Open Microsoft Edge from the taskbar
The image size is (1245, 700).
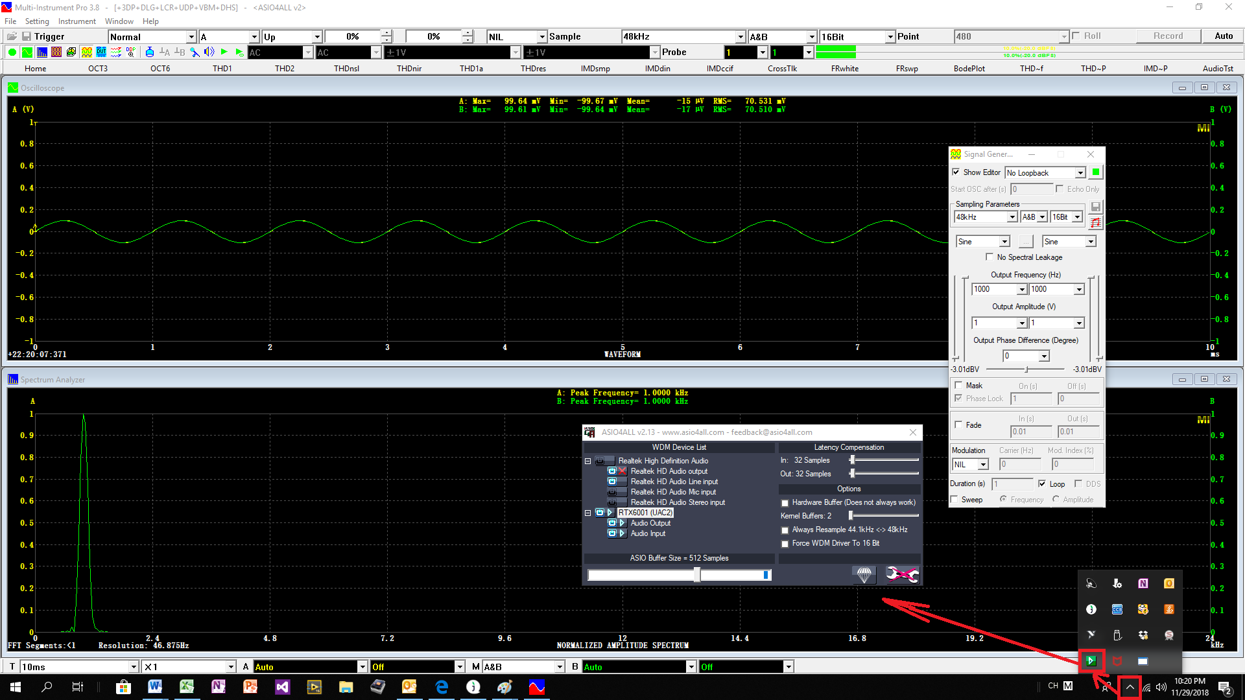pyautogui.click(x=442, y=687)
